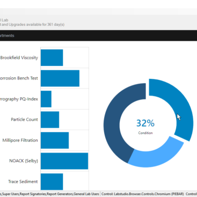Select the Ferrography PQ-Index bar
This screenshot has height=197, width=197.
pyautogui.click(x=46, y=99)
